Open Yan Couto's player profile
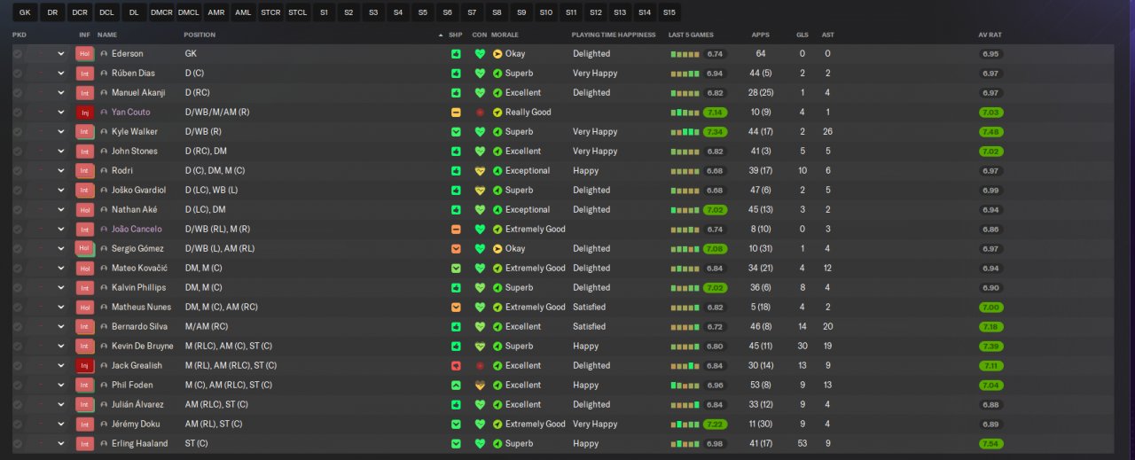1135x460 pixels. pos(131,113)
